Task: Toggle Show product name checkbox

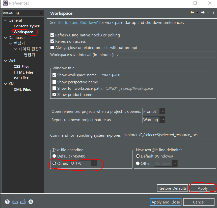Action: tap(54, 94)
